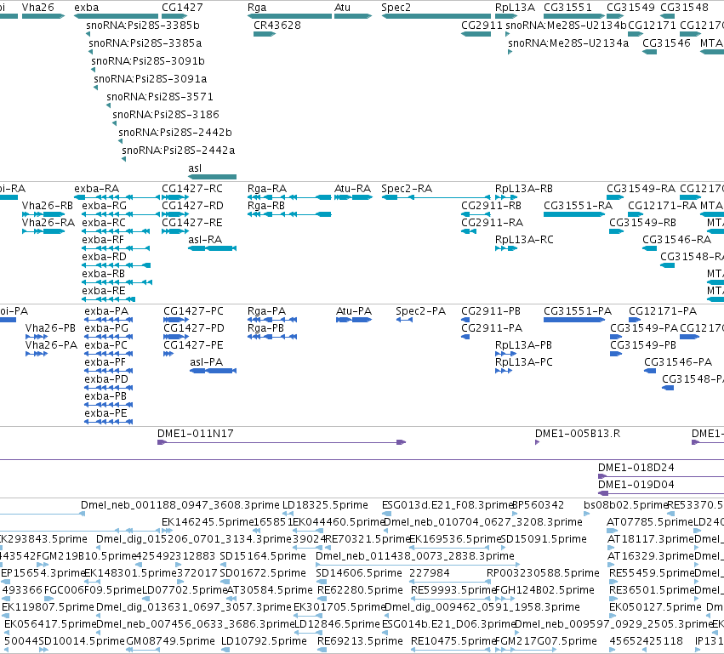Viewport: 724px width, 654px height.
Task: Select snoRNA:Psi28S-3186 entry
Action: 166,115
